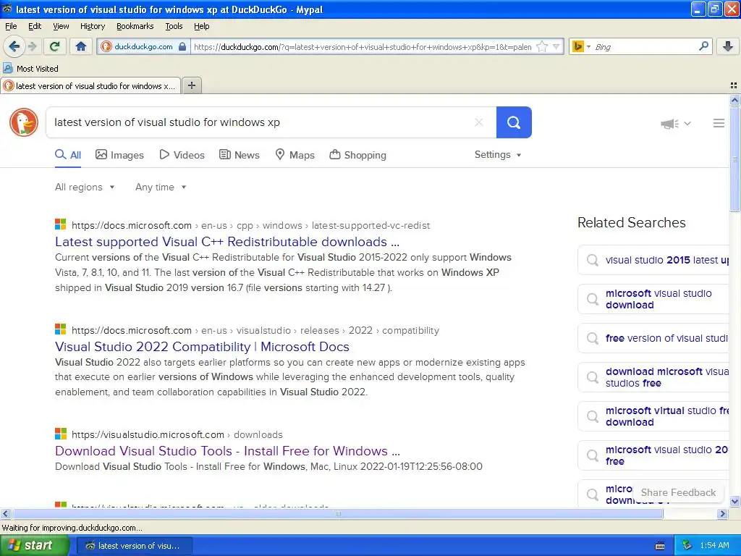Click the padlock site security icon
The image size is (741, 556).
pyautogui.click(x=182, y=47)
